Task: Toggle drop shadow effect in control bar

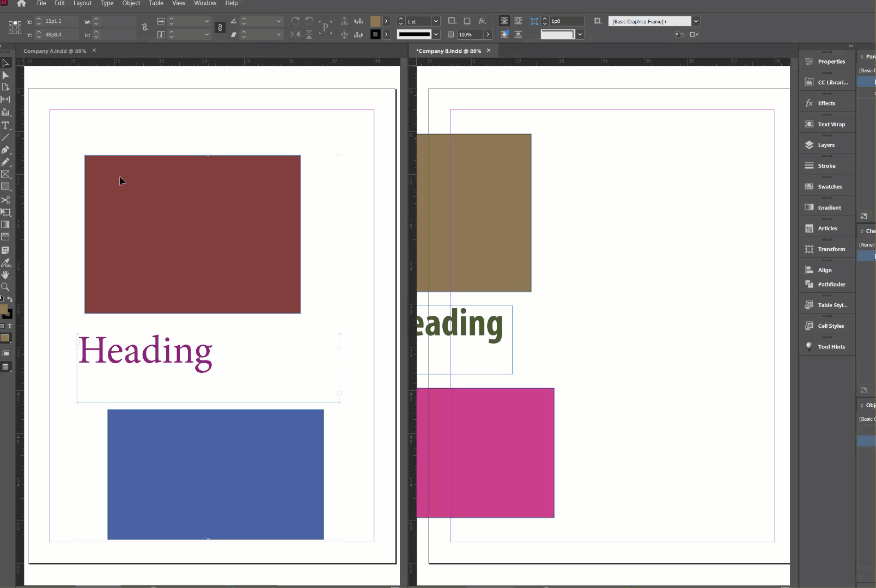Action: 467,21
